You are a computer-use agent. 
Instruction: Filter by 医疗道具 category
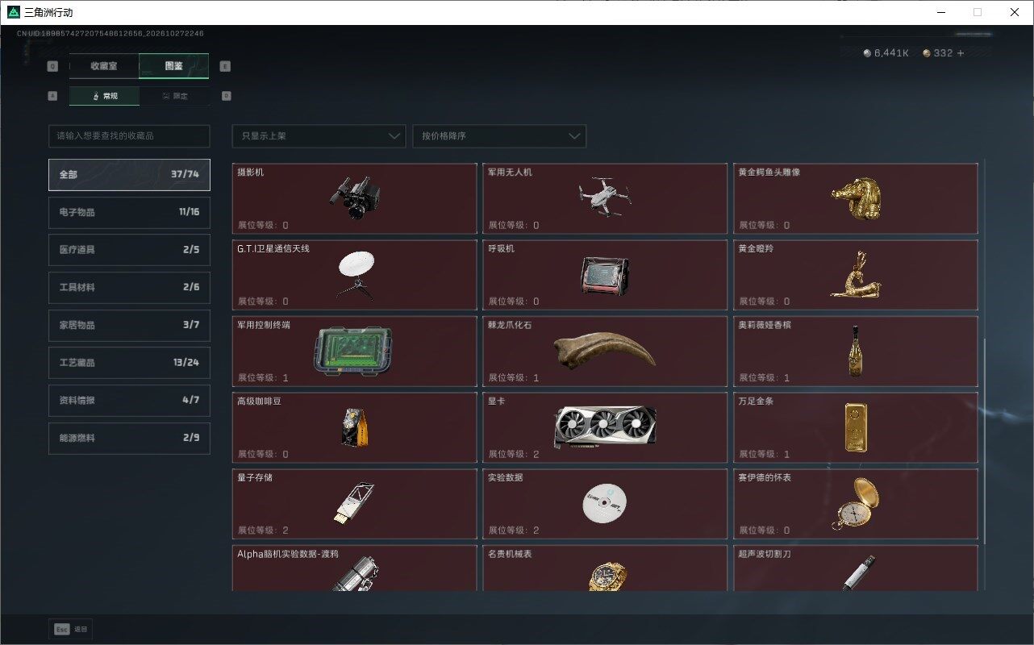click(129, 250)
